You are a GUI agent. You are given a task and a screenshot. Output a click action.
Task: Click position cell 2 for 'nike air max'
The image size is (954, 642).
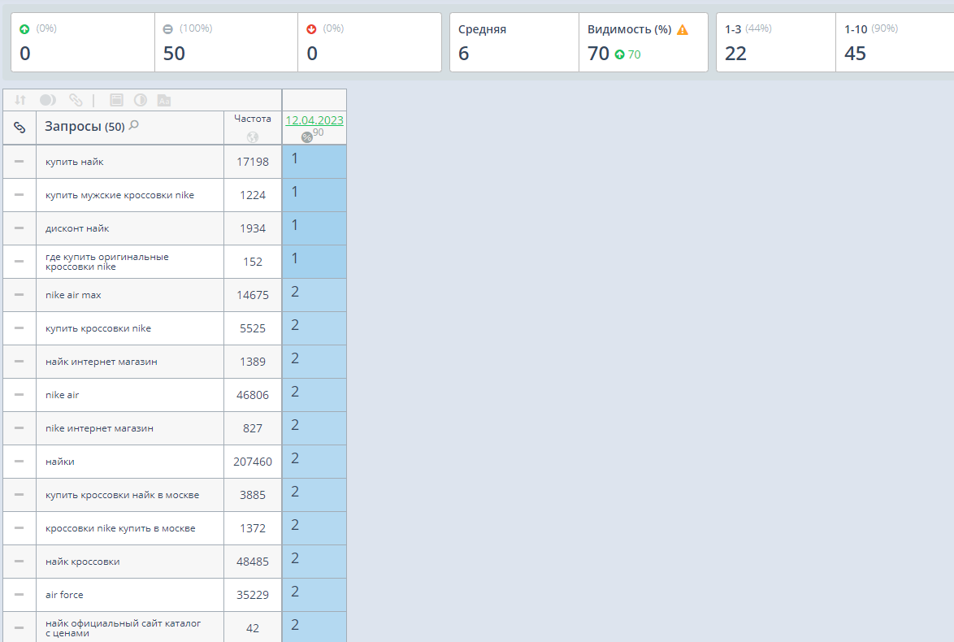tap(314, 295)
